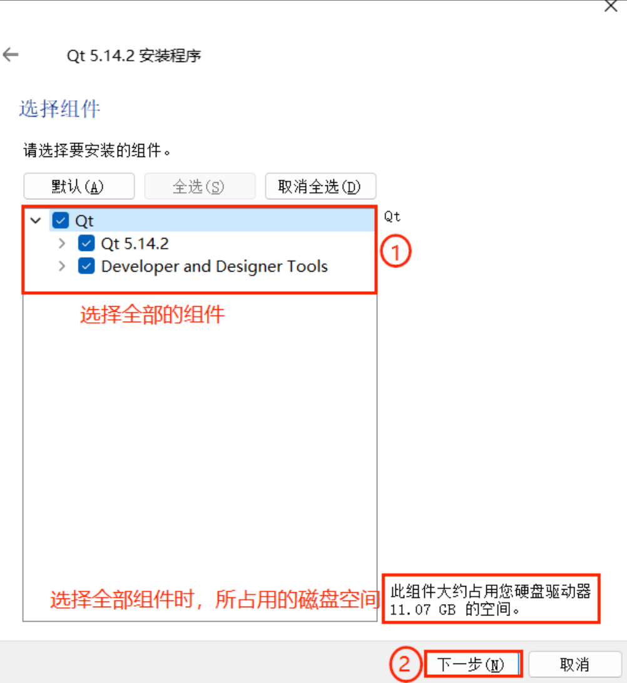Click the empty area of component list
The width and height of the screenshot is (627, 683).
(x=200, y=436)
